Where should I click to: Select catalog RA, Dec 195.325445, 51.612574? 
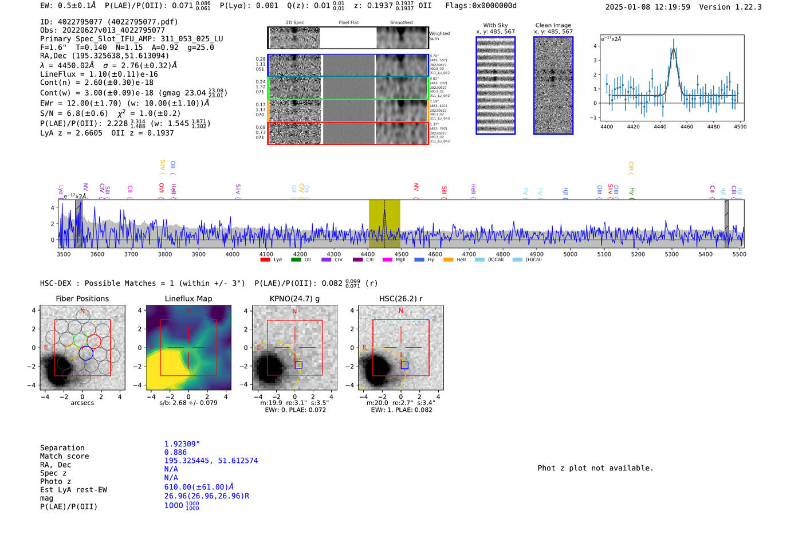click(211, 461)
